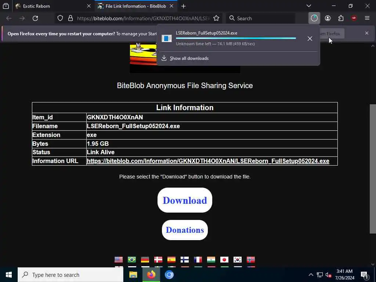
Task: Click the download progress bar
Action: click(236, 38)
